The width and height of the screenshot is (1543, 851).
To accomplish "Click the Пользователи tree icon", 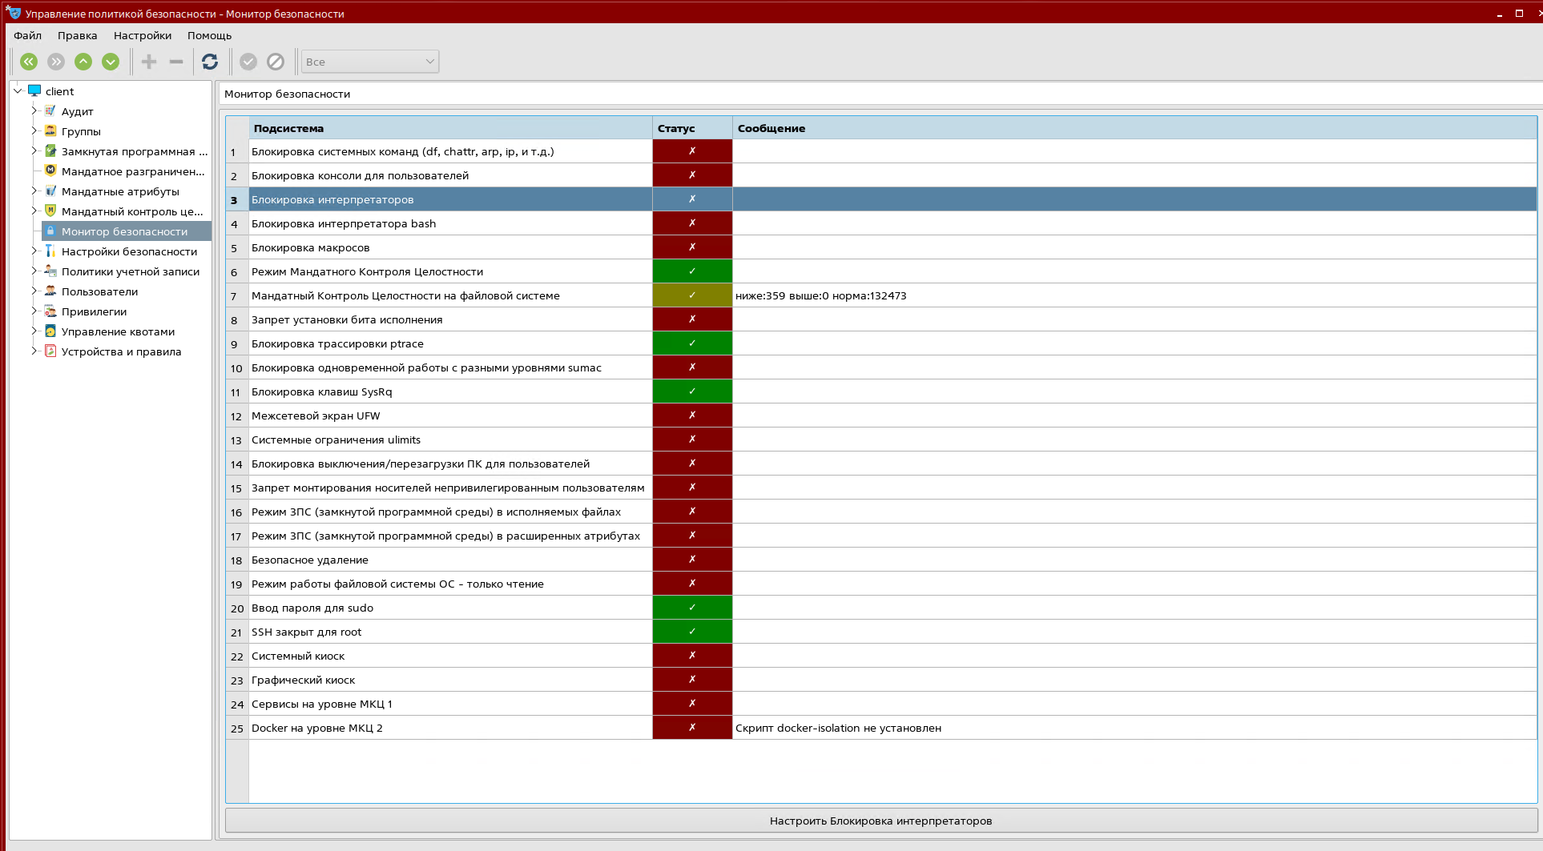I will tap(50, 291).
